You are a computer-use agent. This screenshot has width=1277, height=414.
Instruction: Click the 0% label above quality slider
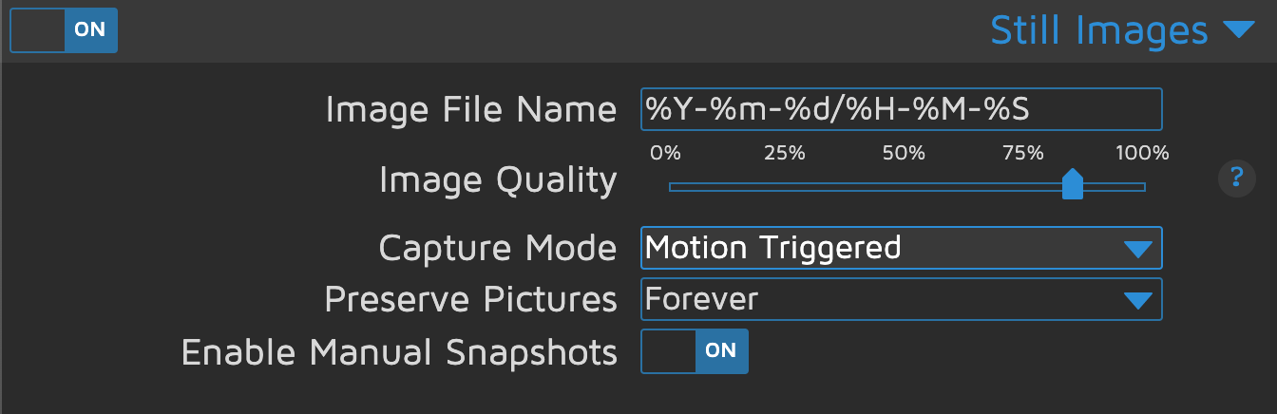pyautogui.click(x=665, y=153)
